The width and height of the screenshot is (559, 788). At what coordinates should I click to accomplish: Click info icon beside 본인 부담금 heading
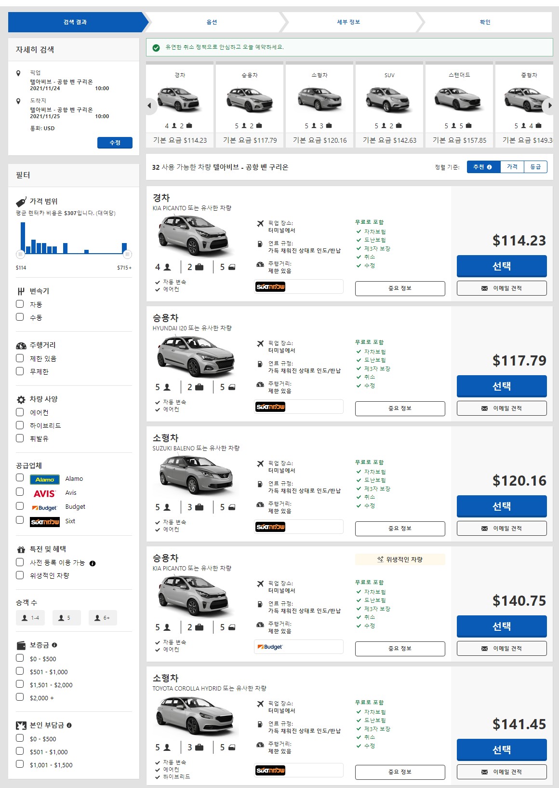tap(69, 725)
